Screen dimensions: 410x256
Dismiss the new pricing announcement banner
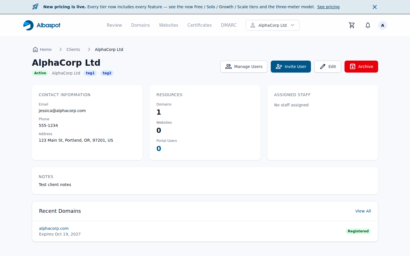(375, 7)
